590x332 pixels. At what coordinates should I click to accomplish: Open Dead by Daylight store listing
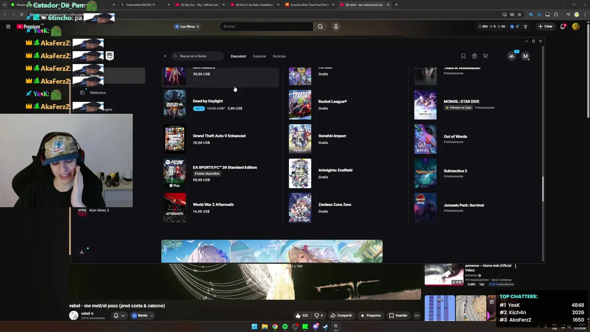click(x=220, y=105)
